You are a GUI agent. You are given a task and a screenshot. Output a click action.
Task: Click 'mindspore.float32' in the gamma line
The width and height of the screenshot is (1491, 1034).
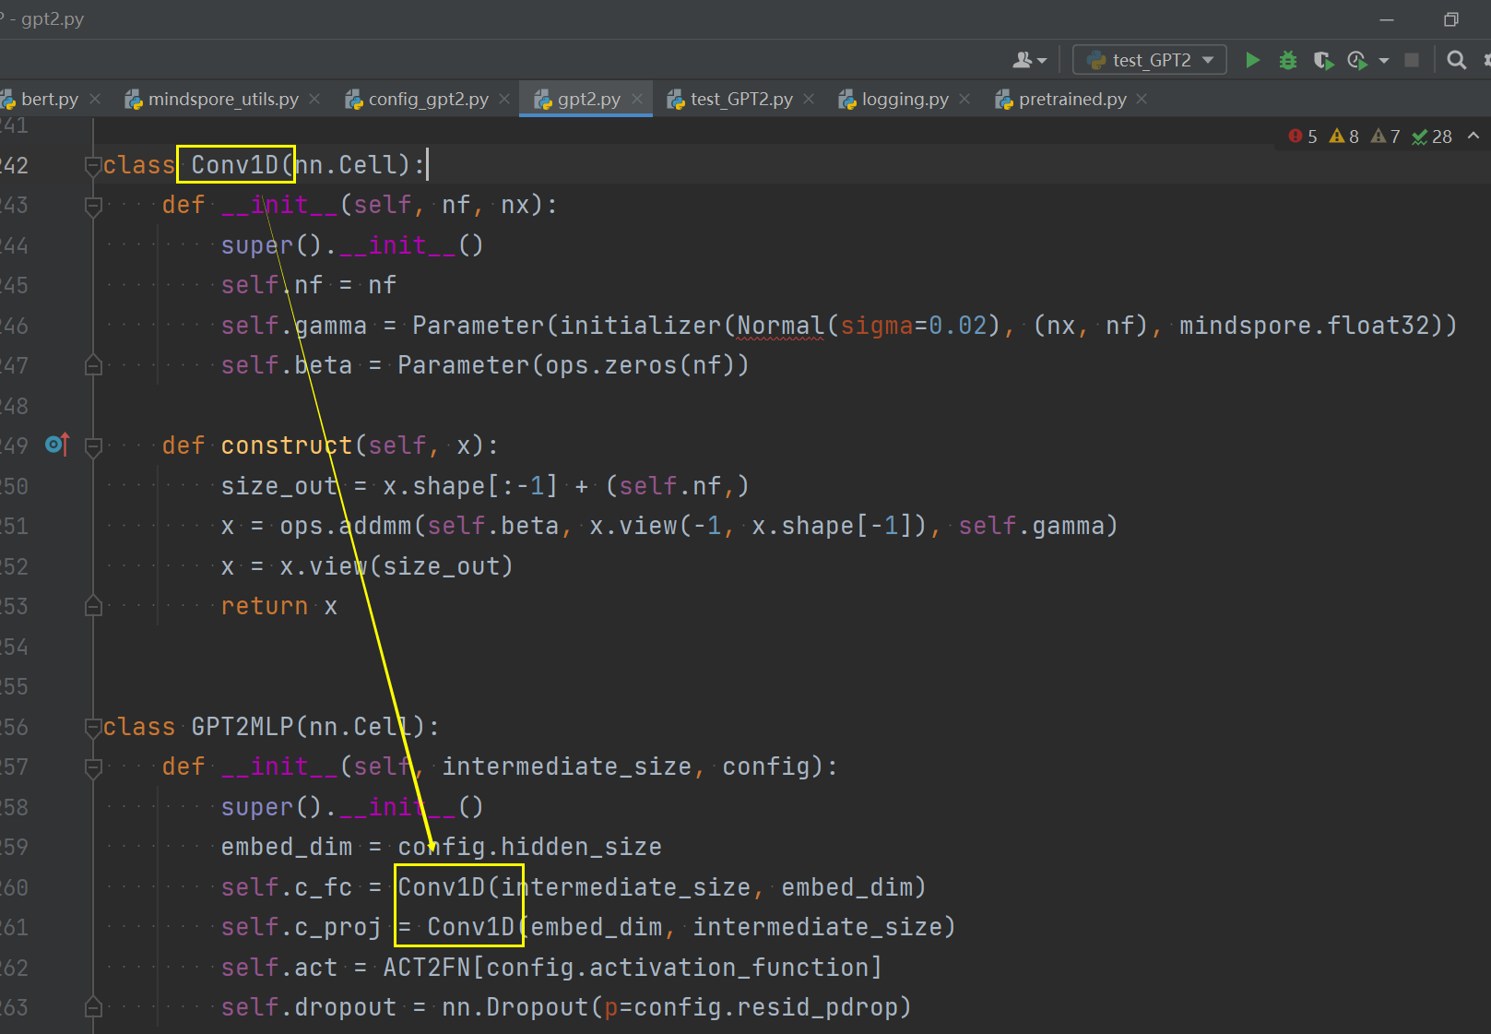pyautogui.click(x=1305, y=326)
